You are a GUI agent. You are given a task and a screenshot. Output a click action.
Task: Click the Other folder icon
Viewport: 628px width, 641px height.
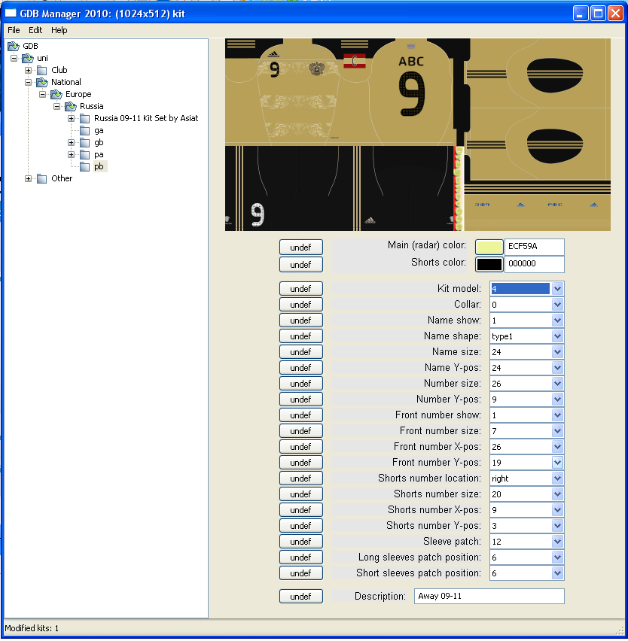42,178
